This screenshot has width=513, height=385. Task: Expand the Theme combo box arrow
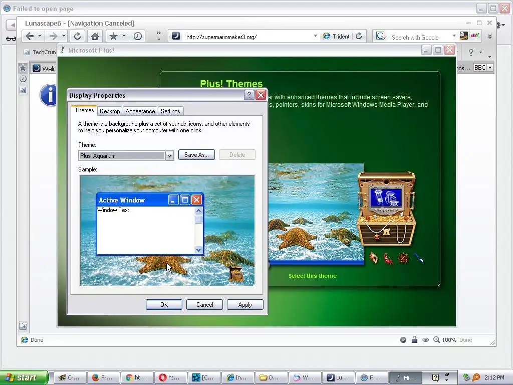point(169,156)
